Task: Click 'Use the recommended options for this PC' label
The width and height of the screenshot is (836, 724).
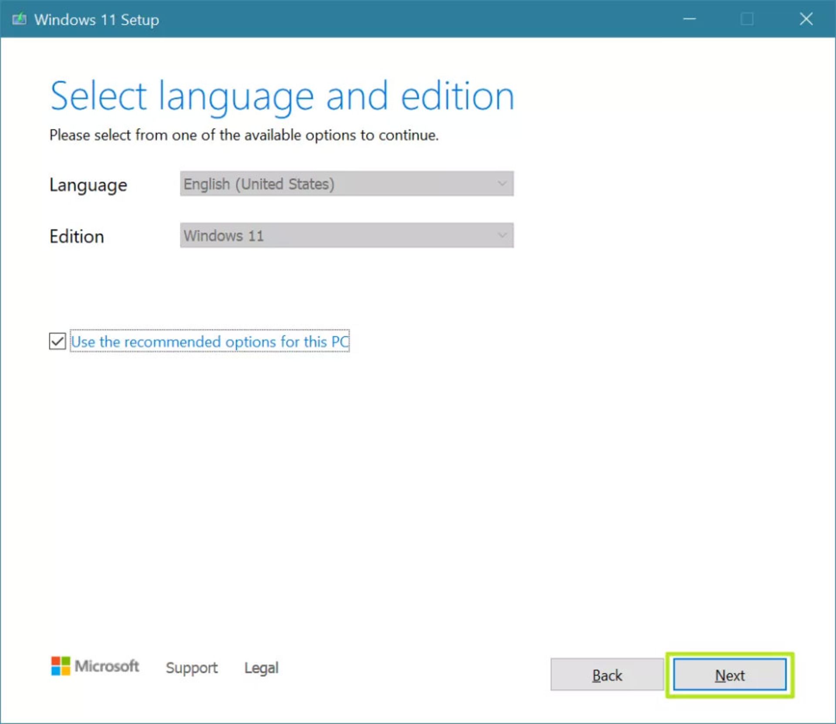Action: [x=210, y=341]
